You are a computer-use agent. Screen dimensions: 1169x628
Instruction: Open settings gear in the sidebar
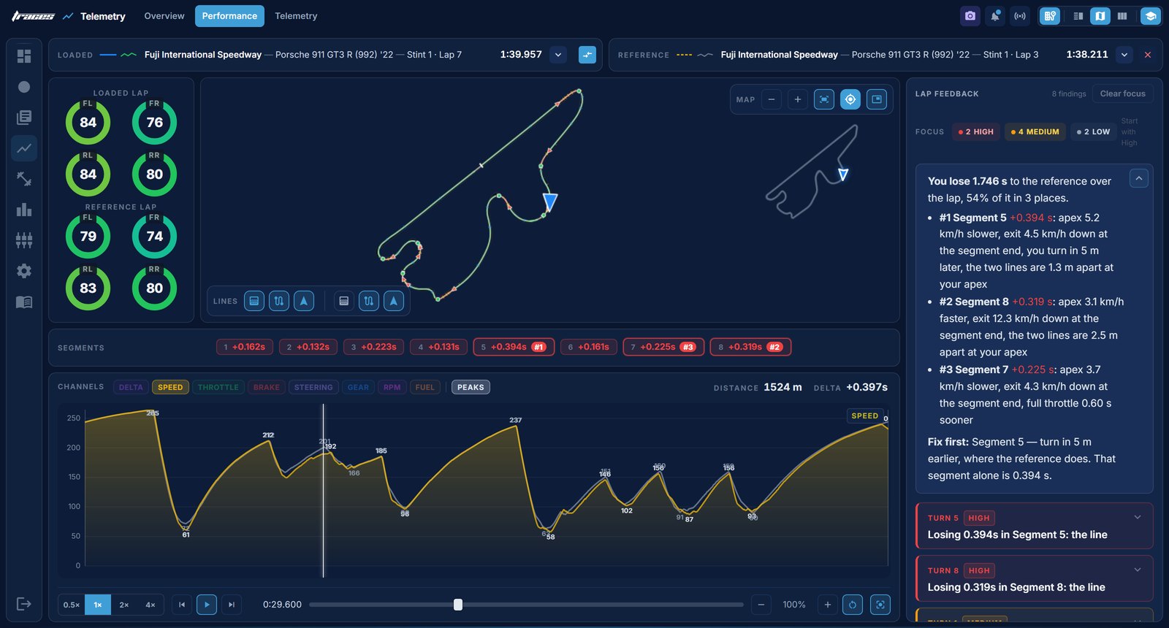24,271
